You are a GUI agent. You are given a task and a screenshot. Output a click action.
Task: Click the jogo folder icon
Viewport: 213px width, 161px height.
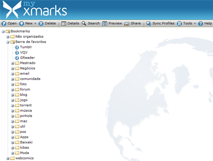click(x=17, y=100)
